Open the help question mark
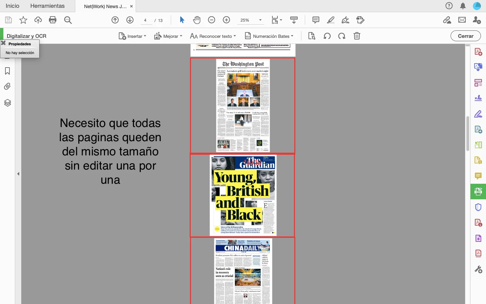Image resolution: width=486 pixels, height=304 pixels. point(449,6)
